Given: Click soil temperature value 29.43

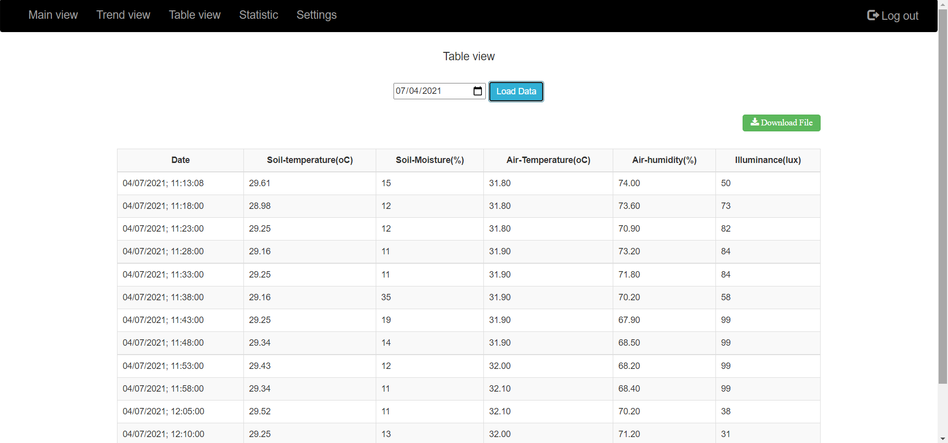Looking at the screenshot, I should pyautogui.click(x=260, y=366).
